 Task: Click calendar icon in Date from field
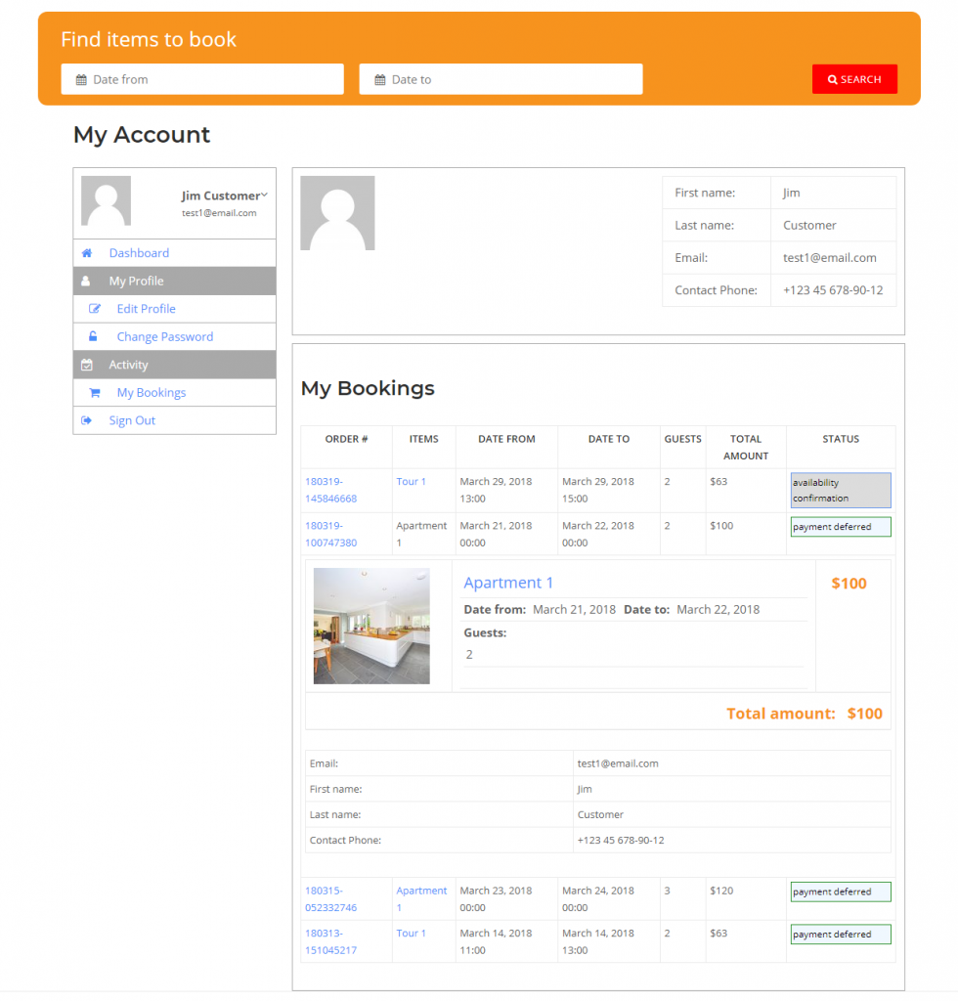pos(81,80)
